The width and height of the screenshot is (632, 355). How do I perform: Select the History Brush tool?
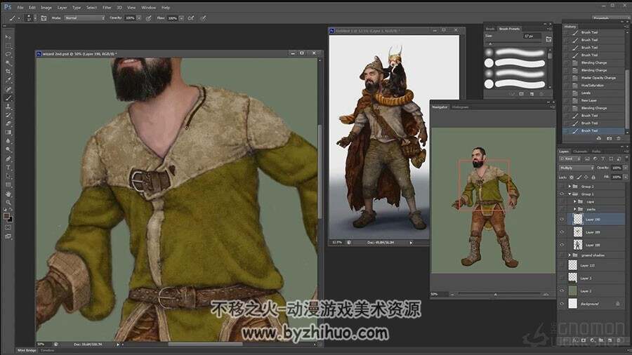8,115
